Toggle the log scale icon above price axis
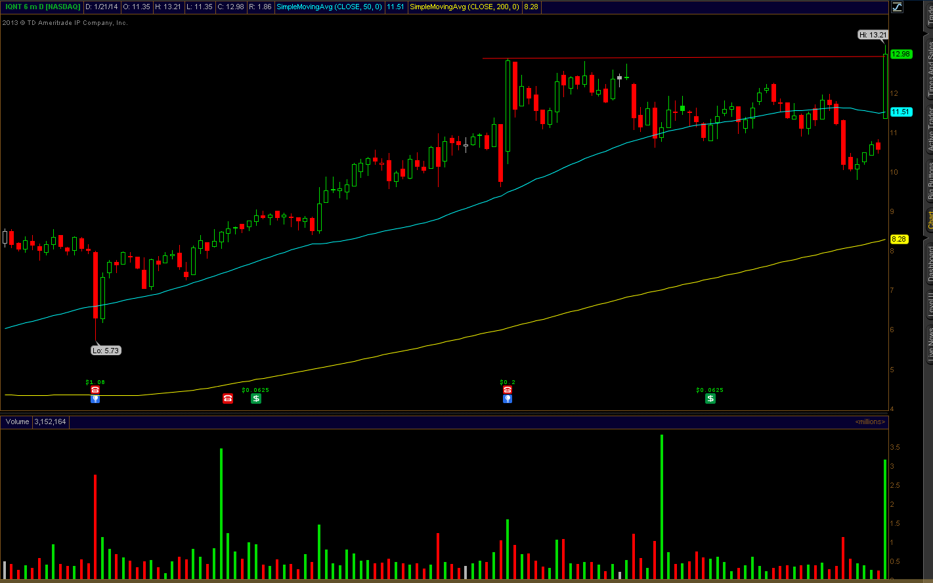The height and width of the screenshot is (583, 933). pyautogui.click(x=897, y=7)
